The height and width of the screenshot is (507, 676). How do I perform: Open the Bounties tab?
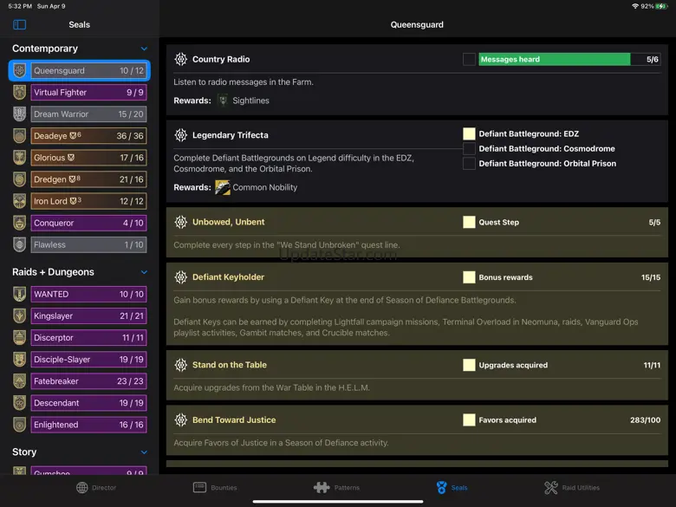(215, 488)
